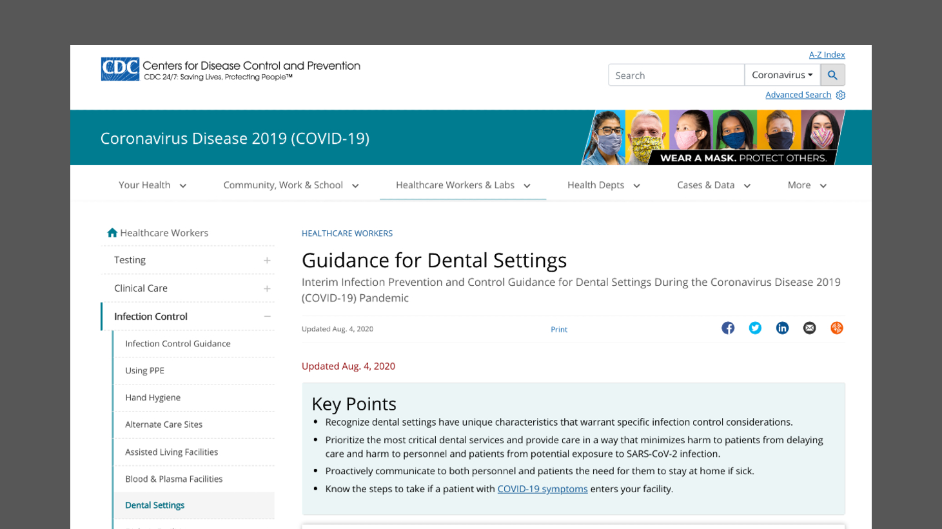Share the page on Facebook

[728, 328]
